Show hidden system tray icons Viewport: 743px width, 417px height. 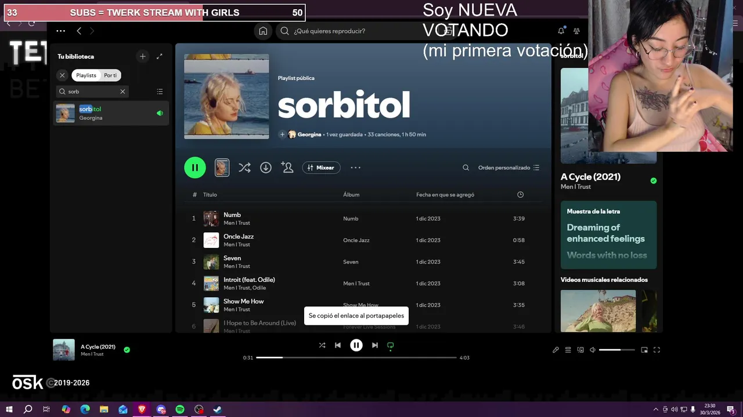[656, 409]
